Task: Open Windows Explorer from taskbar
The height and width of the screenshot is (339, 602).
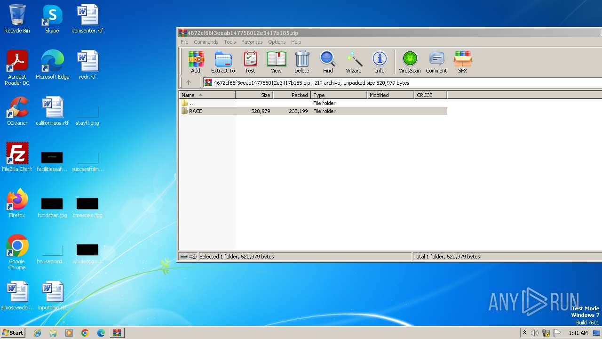Action: [x=53, y=333]
